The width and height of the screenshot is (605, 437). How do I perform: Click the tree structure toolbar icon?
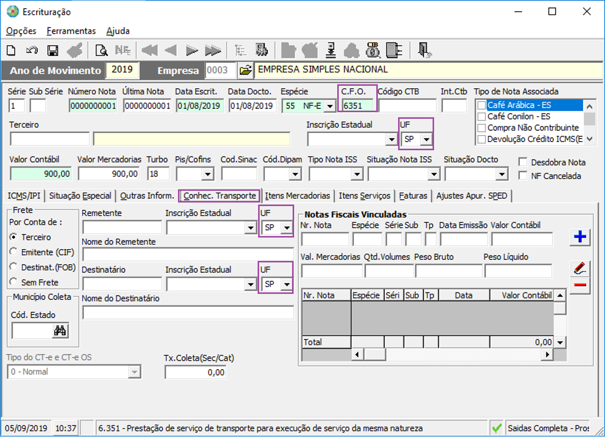coord(240,51)
